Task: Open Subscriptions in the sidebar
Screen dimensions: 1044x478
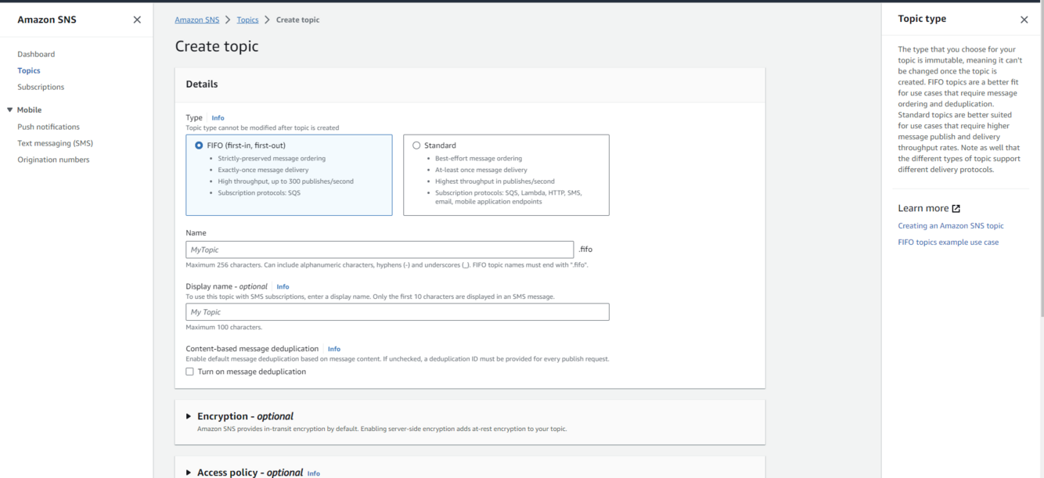Action: tap(41, 87)
